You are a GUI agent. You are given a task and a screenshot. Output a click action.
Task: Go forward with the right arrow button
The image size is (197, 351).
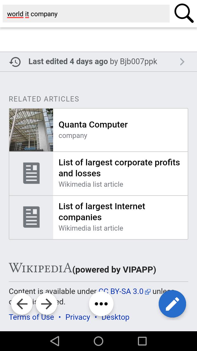pos(47,304)
